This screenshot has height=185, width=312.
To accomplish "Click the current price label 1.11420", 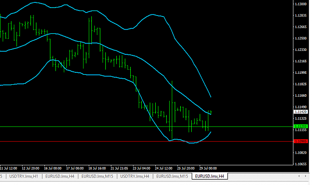I will (301, 112).
